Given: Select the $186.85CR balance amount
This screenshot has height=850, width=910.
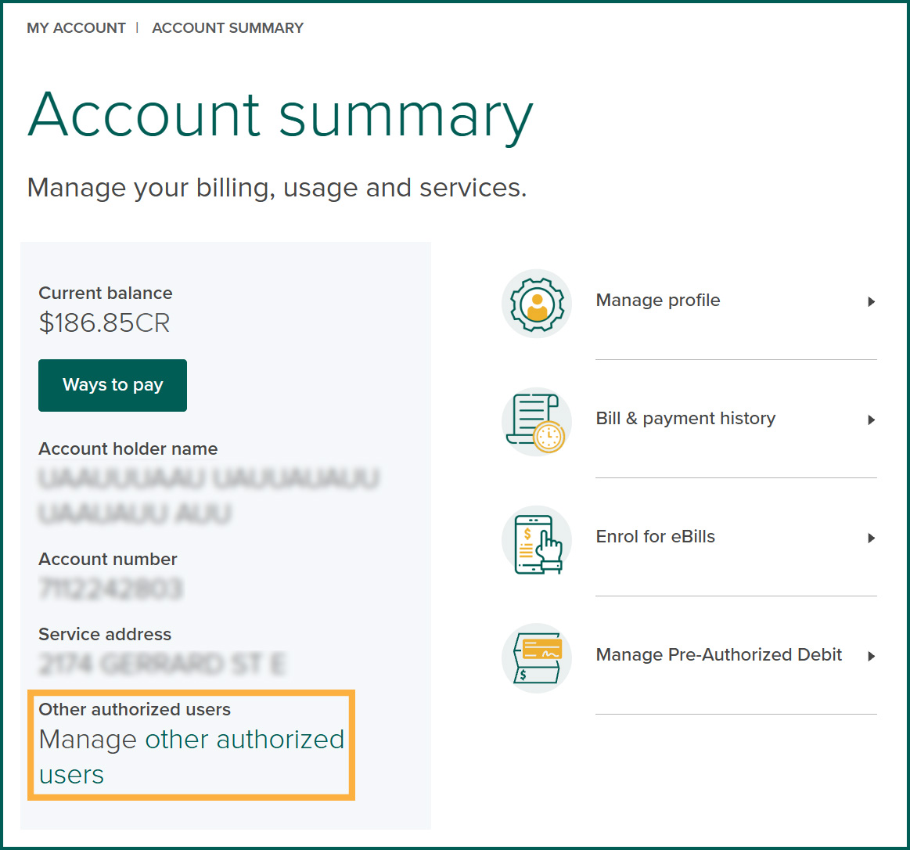Looking at the screenshot, I should tap(104, 322).
